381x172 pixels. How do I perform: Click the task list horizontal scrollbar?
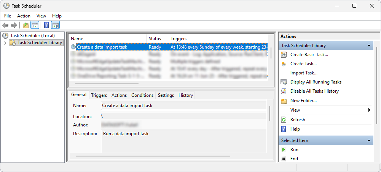click(x=107, y=84)
